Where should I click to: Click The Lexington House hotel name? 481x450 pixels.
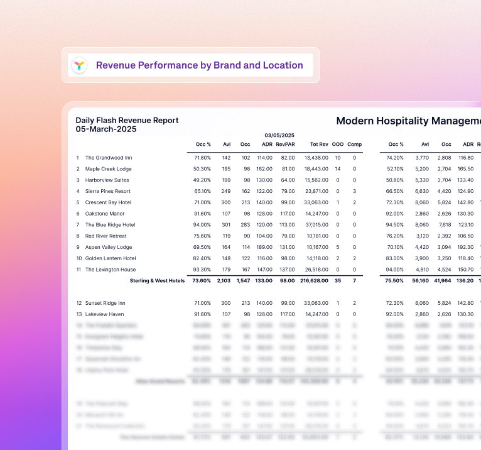[110, 270]
